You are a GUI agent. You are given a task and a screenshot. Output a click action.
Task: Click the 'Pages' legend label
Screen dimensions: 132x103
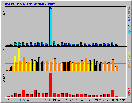click(129, 31)
